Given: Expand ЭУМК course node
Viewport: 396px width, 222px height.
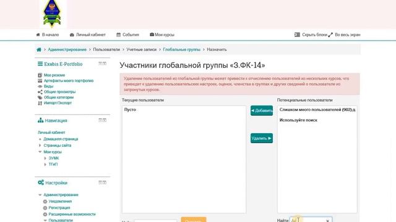Looking at the screenshot, I should click(x=45, y=158).
